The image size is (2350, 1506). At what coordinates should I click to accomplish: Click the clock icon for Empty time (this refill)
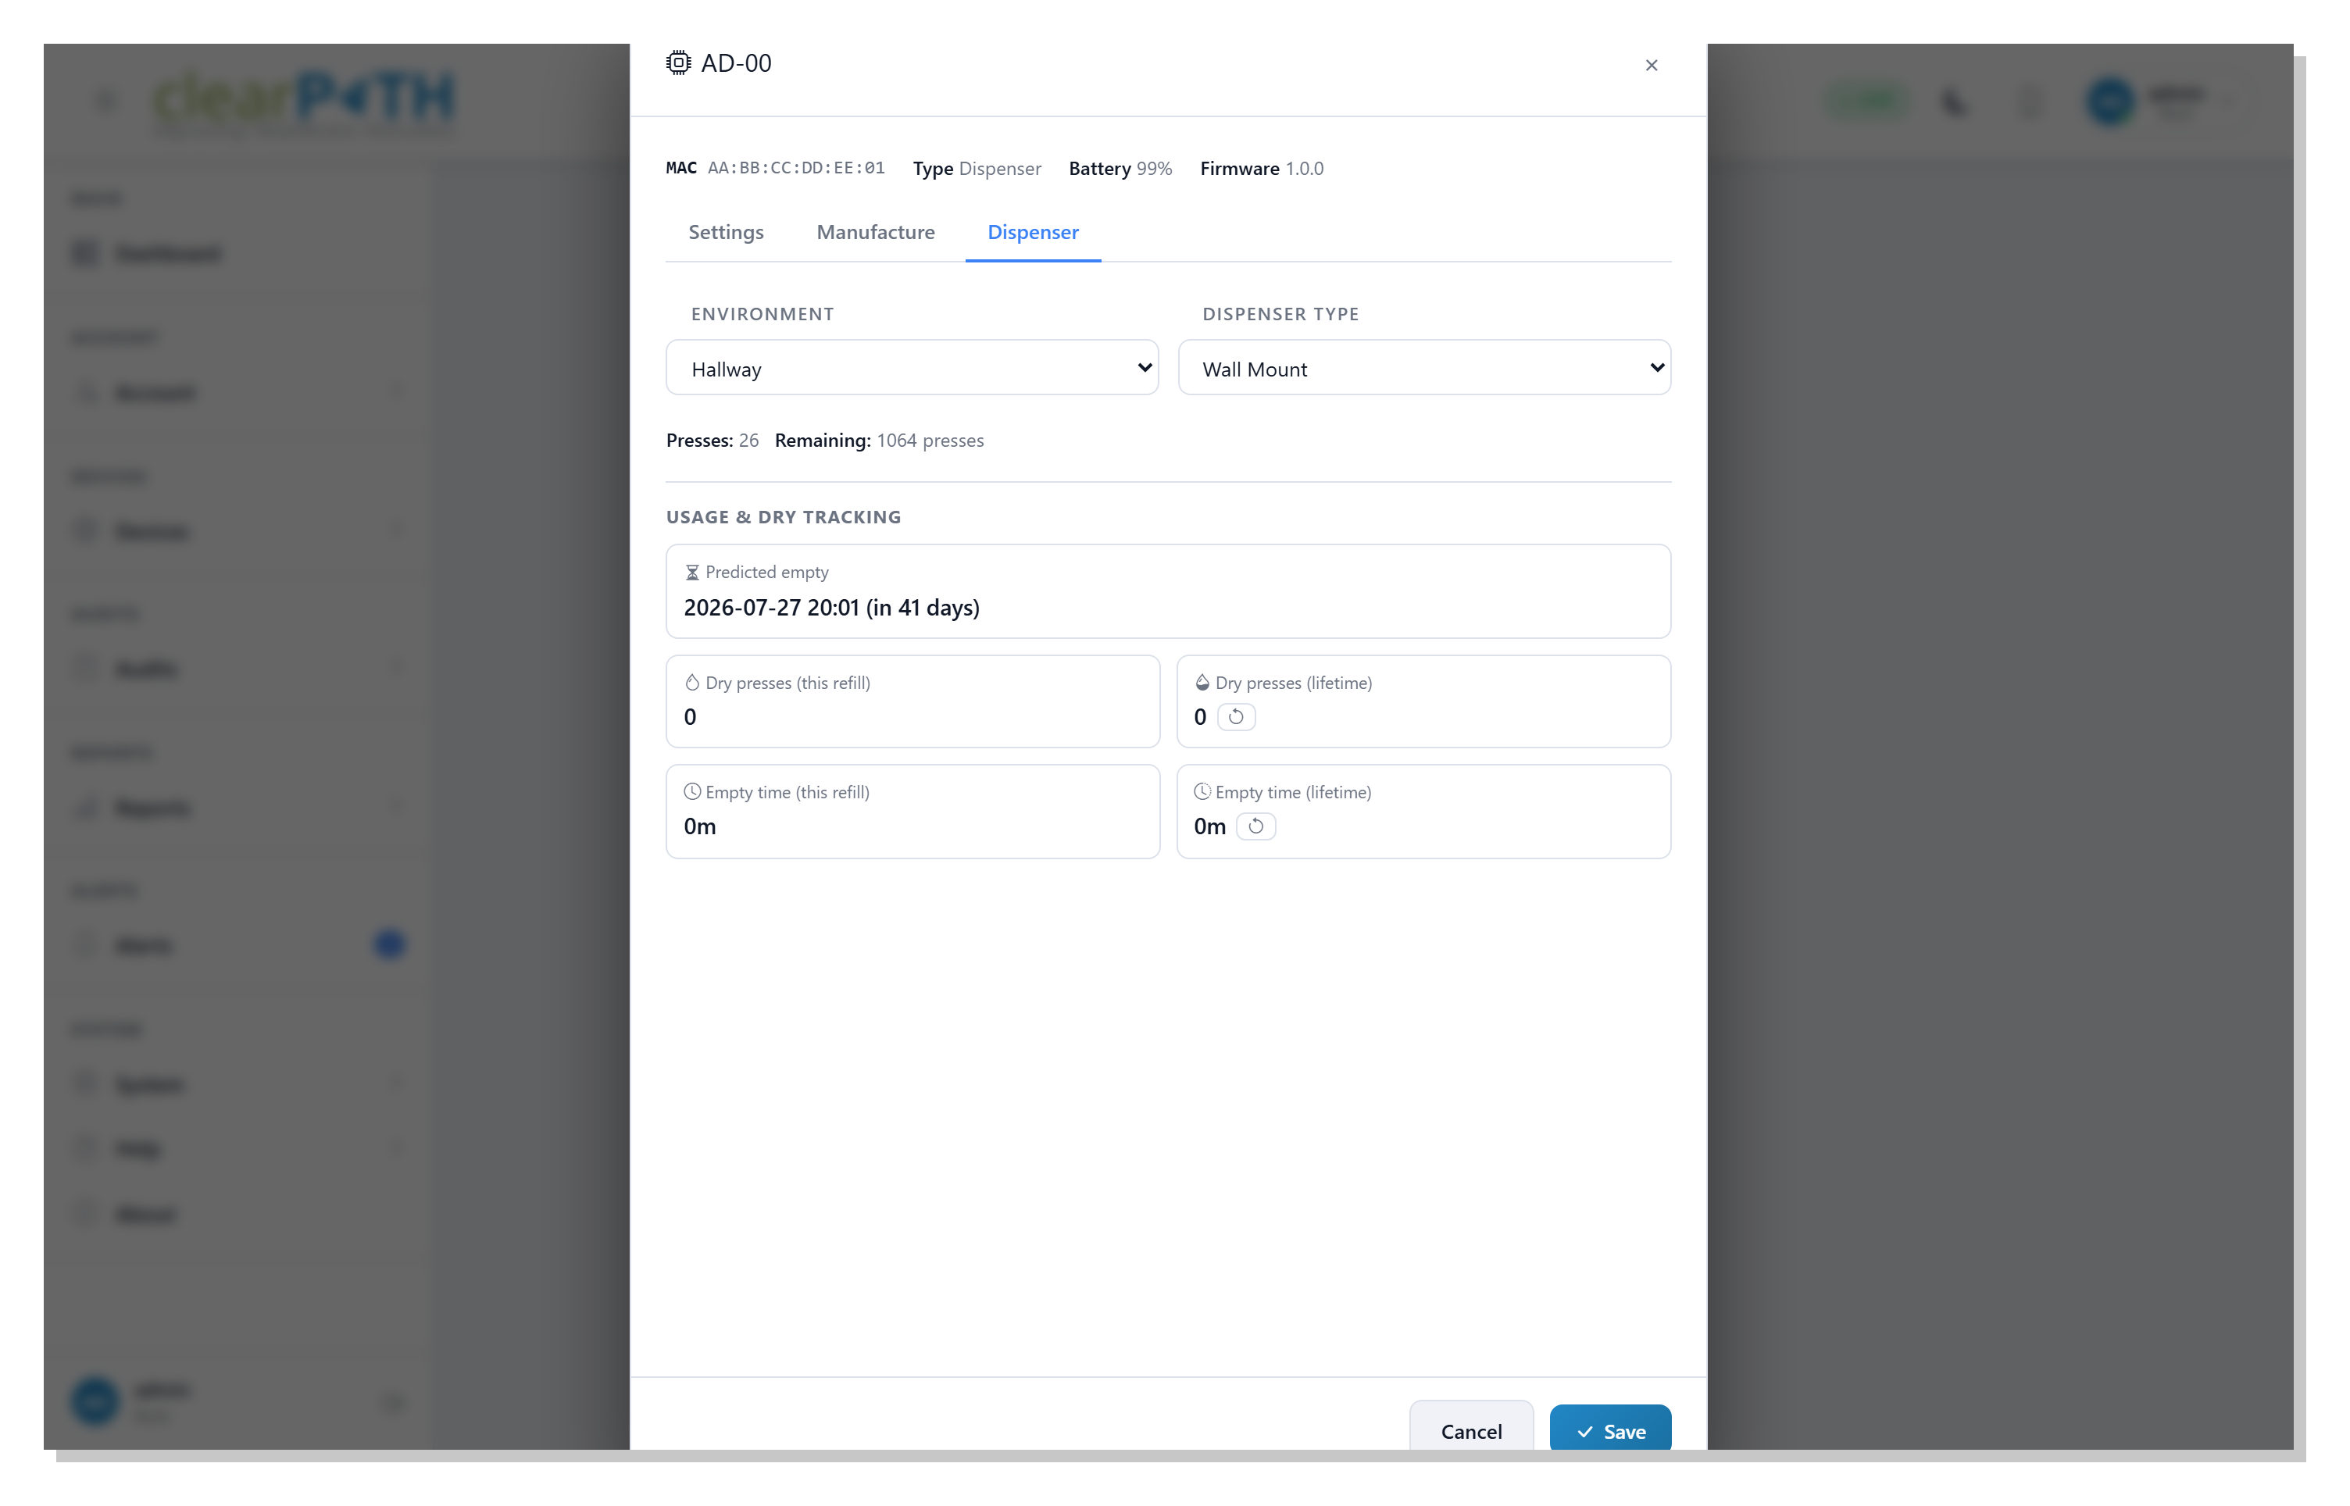click(x=692, y=792)
